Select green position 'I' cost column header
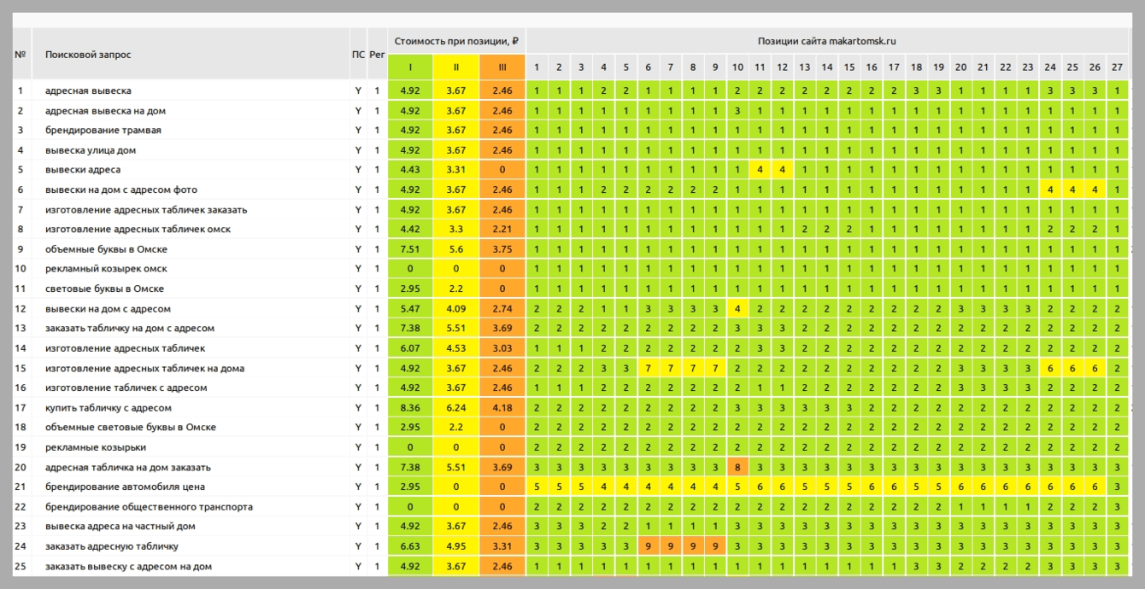The height and width of the screenshot is (589, 1145). point(410,67)
